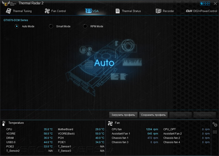Click the Chassis fan 1 speed 472 rpm
219x156 pixels.
(x=153, y=138)
